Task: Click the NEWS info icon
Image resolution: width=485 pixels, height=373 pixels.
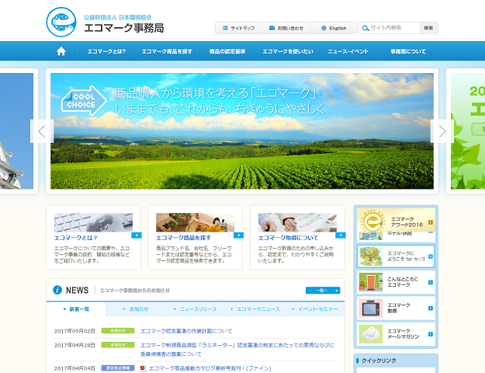Action: [x=57, y=290]
